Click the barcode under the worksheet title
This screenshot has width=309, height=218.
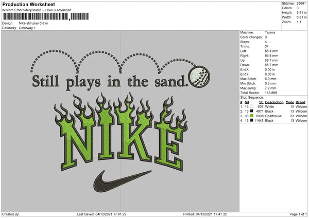coord(46,16)
